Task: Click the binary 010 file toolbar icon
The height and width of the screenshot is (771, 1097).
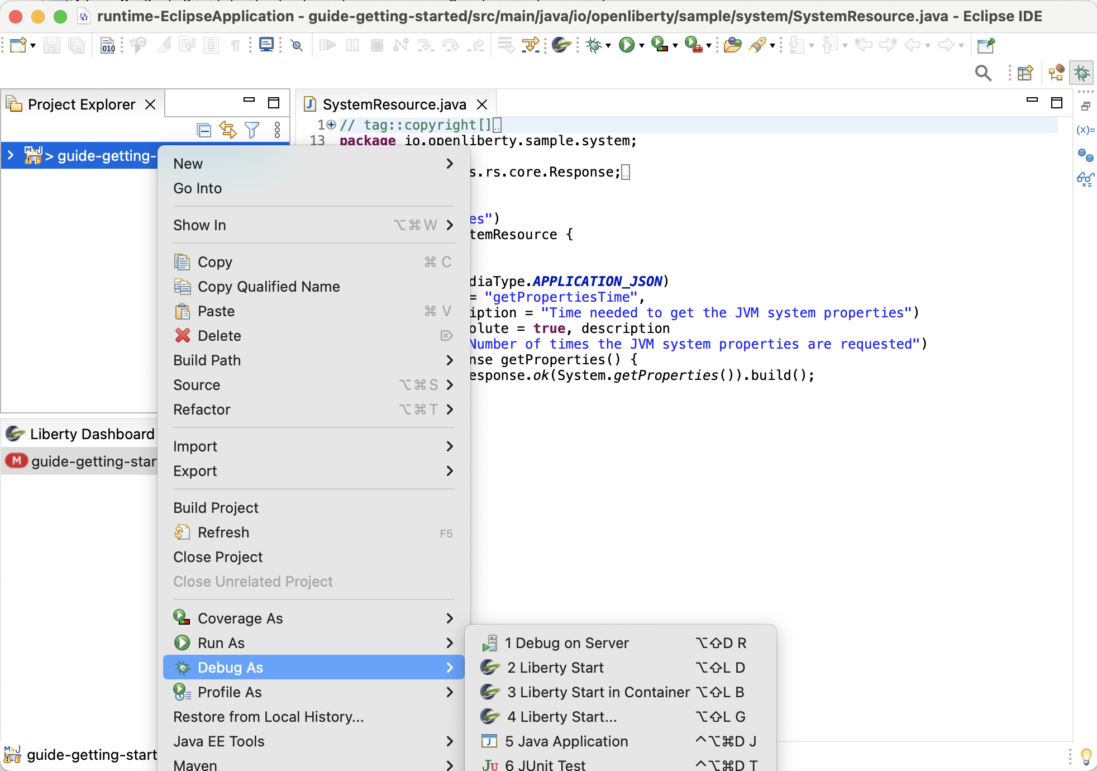Action: click(108, 45)
